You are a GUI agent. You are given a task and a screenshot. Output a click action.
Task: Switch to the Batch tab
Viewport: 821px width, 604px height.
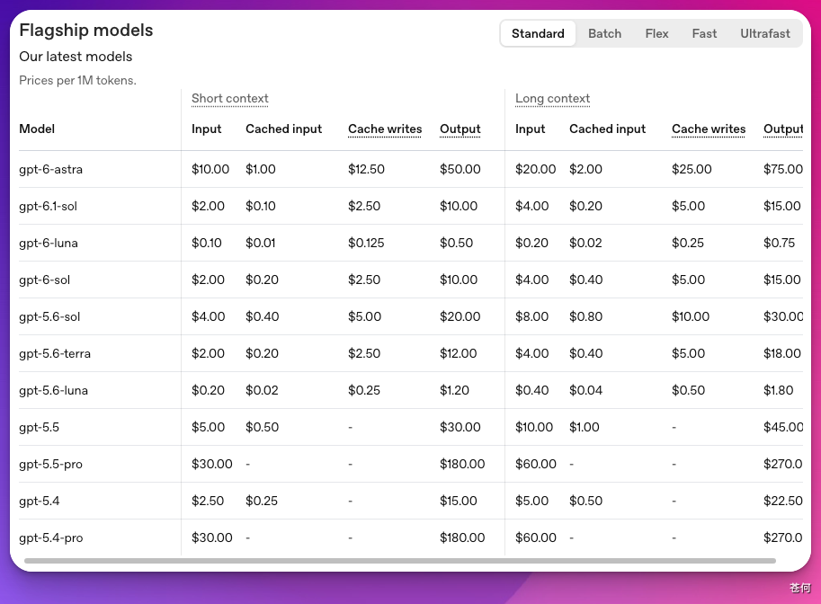[x=605, y=33]
